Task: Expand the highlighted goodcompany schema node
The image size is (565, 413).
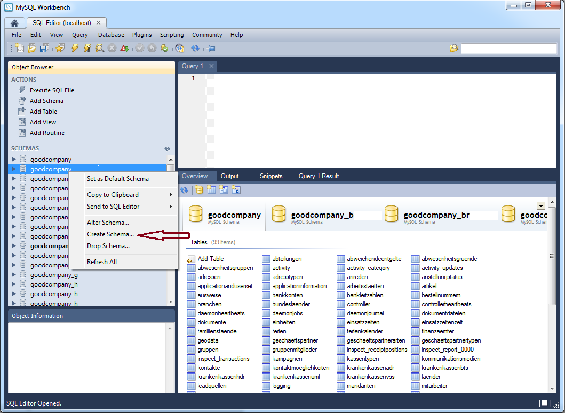Action: pyautogui.click(x=14, y=169)
